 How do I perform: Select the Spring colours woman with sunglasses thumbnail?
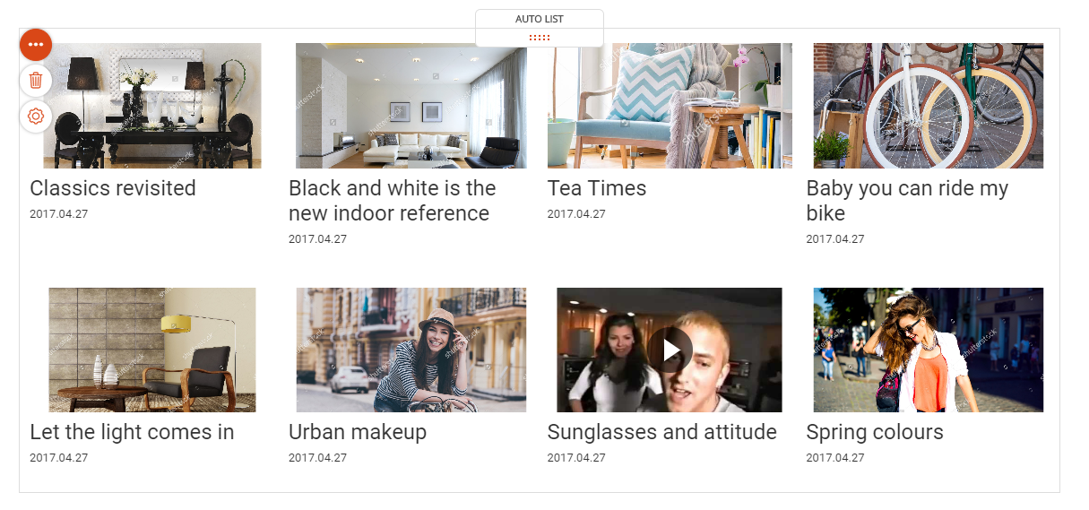tap(929, 350)
